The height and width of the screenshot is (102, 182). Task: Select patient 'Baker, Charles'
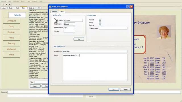tap(34, 16)
